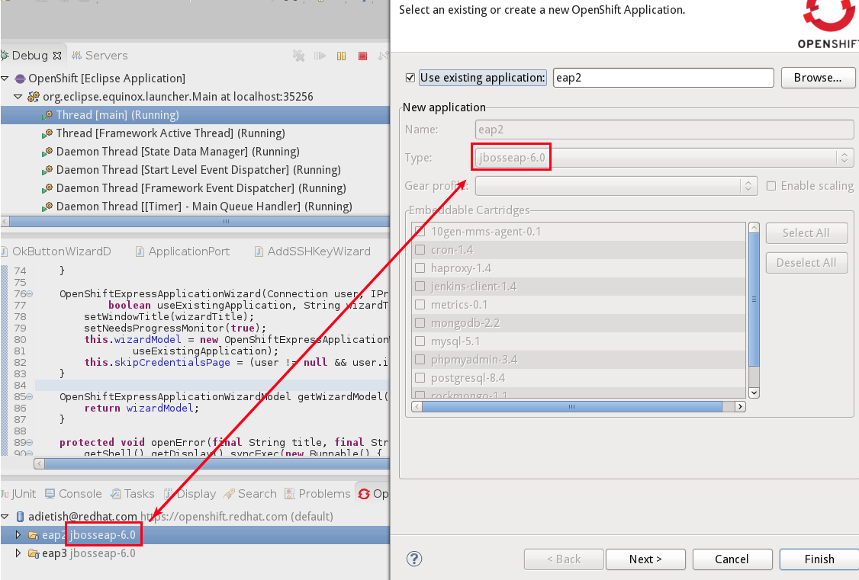Switch to the Search tab
Image resolution: width=859 pixels, height=580 pixels.
pyautogui.click(x=250, y=494)
